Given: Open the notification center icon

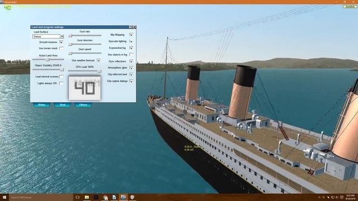Looking at the screenshot, I should (x=342, y=197).
